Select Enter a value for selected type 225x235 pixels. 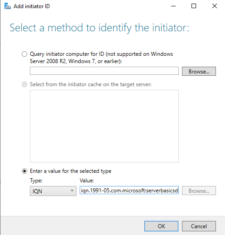(24, 171)
